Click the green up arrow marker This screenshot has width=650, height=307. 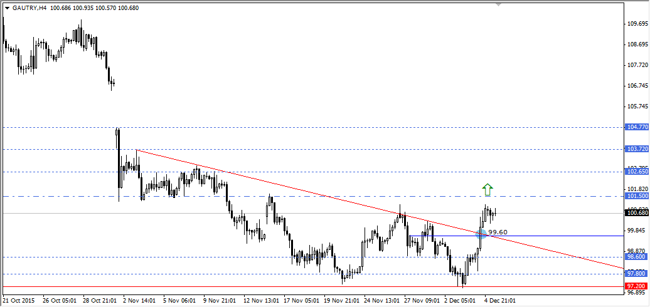coord(487,189)
